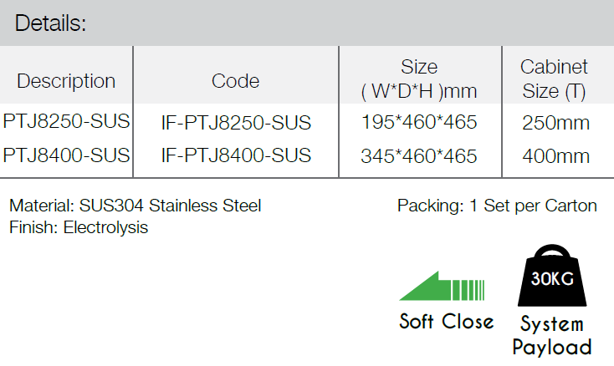This screenshot has height=366, width=614.
Task: Click the 400mm cabinet size cell
Action: pos(555,156)
